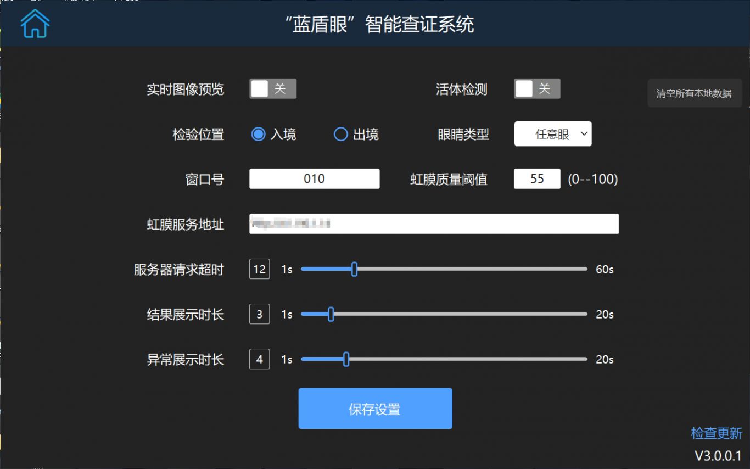Screen dimensions: 750x469
Task: Click the 虹膜服务地址 label
Action: pyautogui.click(x=186, y=224)
